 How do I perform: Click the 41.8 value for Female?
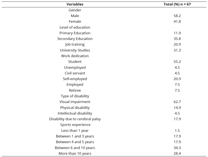click(x=177, y=22)
